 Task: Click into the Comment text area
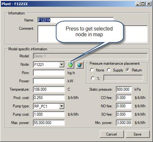pyautogui.click(x=93, y=34)
